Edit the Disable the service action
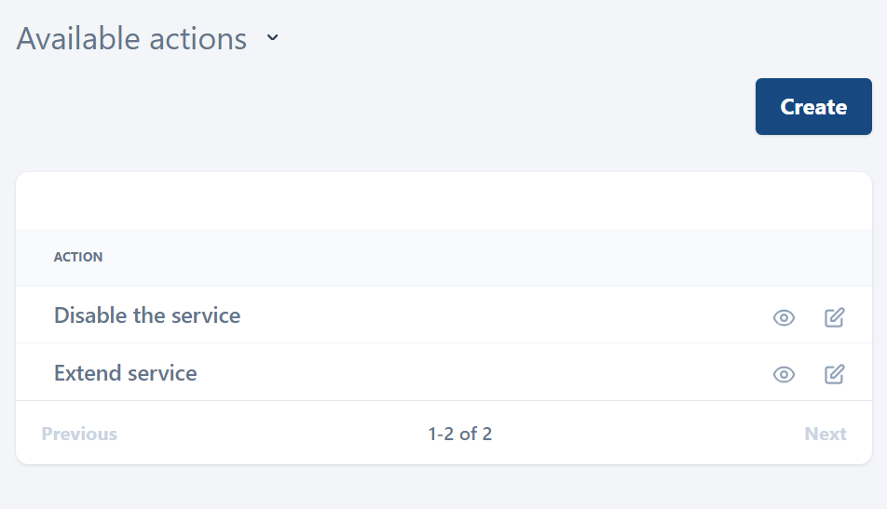The height and width of the screenshot is (509, 887). click(835, 317)
